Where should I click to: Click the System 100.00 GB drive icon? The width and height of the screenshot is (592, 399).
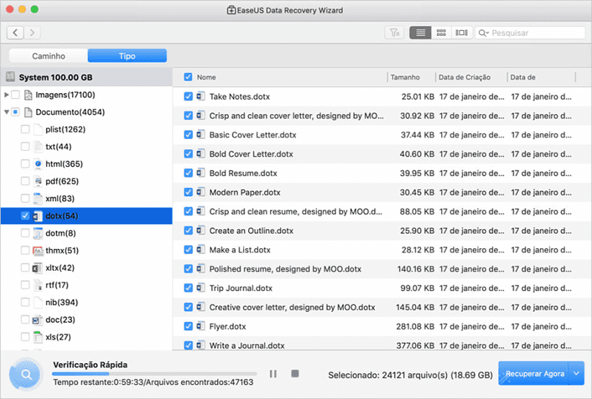pyautogui.click(x=10, y=77)
